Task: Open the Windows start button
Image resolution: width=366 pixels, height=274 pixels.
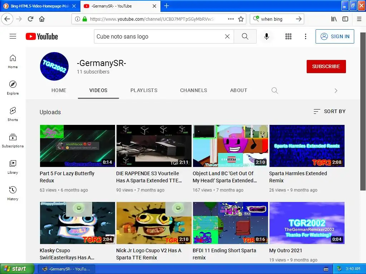Action: click(17, 269)
